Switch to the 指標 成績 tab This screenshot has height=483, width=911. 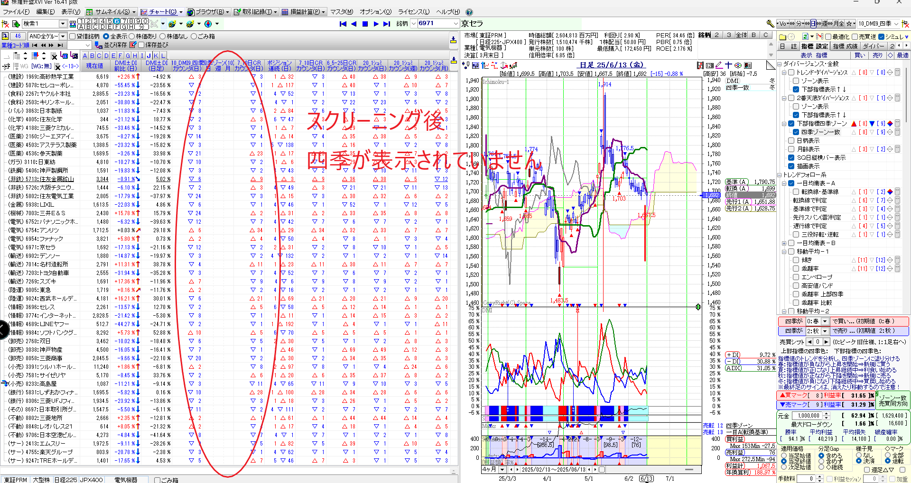(x=845, y=46)
